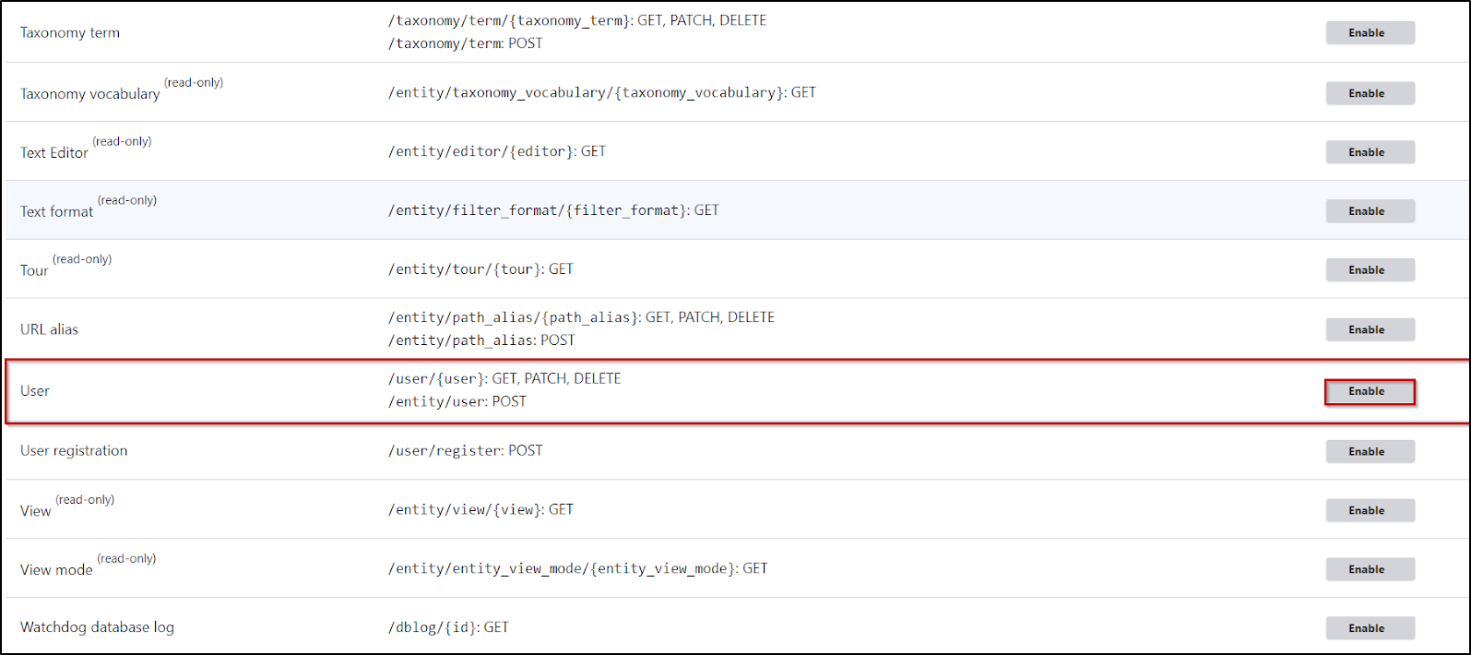This screenshot has width=1471, height=655.
Task: Enable the User REST resource
Action: click(1370, 392)
